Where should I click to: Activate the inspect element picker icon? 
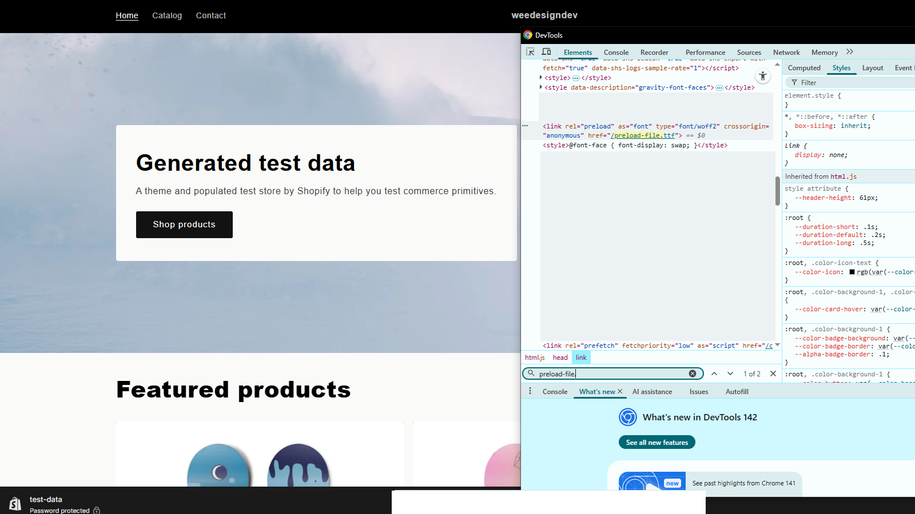(x=530, y=52)
